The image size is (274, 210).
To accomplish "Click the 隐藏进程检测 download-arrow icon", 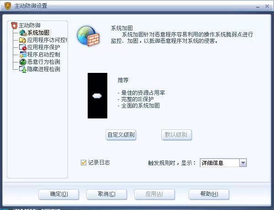I will (x=23, y=69).
